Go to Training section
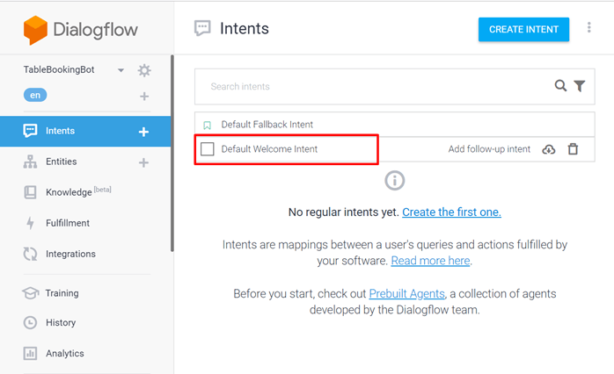The width and height of the screenshot is (614, 374). (62, 293)
